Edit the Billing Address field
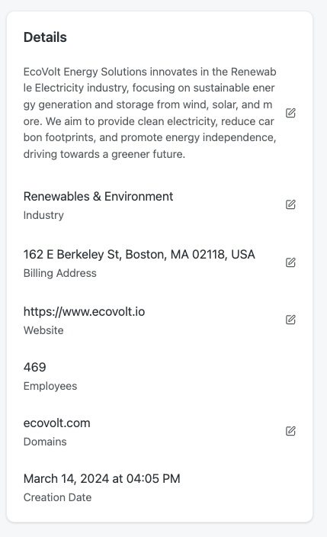This screenshot has width=327, height=537. click(x=290, y=262)
